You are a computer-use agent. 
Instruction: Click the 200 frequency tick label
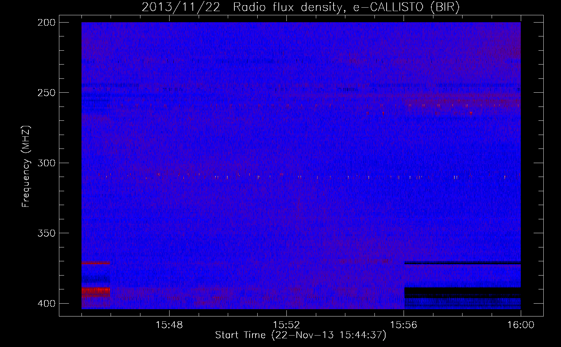[46, 23]
